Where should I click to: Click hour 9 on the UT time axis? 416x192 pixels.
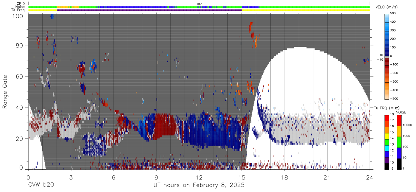(x=156, y=177)
